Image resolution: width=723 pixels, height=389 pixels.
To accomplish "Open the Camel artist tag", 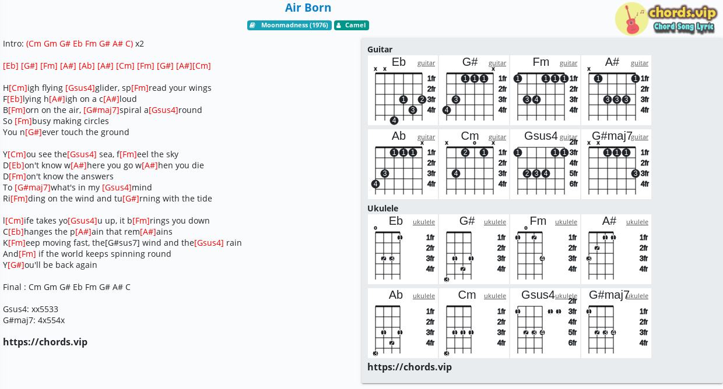I will coord(352,25).
